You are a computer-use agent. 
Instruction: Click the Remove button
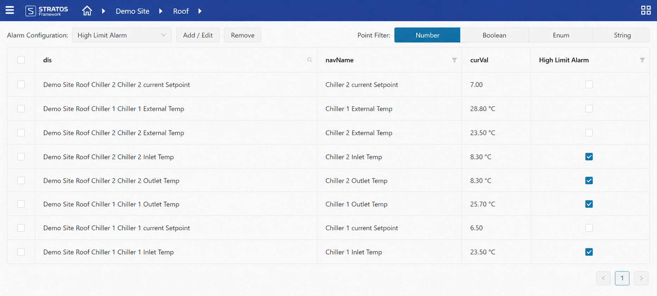coord(243,35)
